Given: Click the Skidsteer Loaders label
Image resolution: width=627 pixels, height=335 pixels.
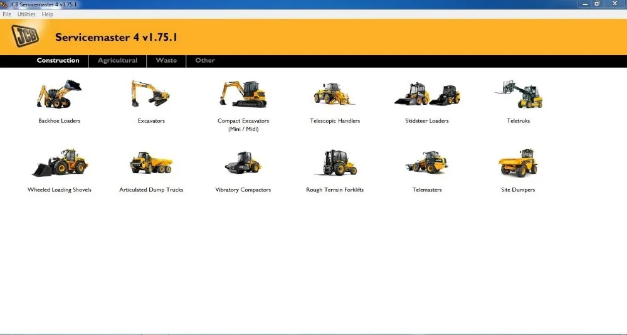Looking at the screenshot, I should [426, 121].
